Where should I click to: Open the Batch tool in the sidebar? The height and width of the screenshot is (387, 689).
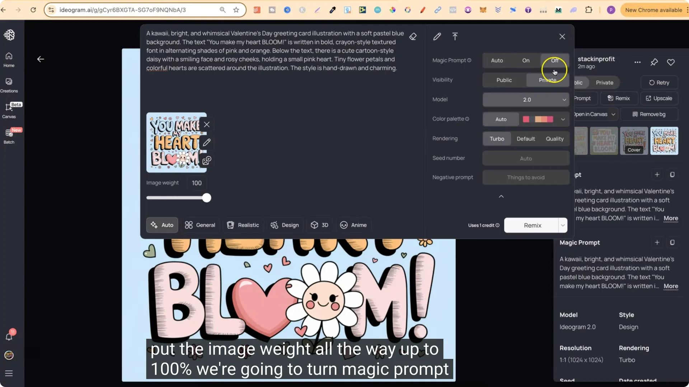(x=9, y=136)
